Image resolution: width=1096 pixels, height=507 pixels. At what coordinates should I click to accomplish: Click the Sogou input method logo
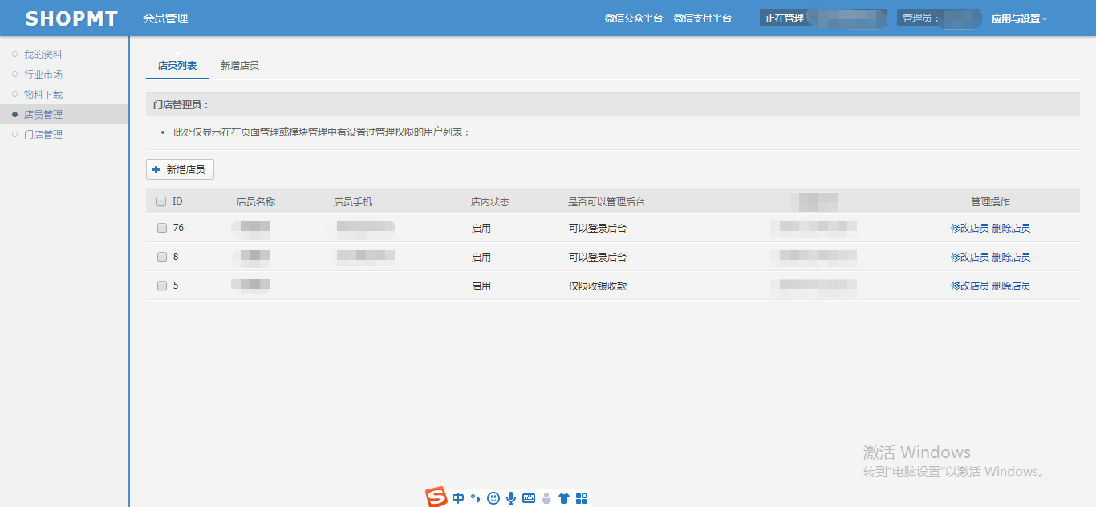[x=436, y=497]
